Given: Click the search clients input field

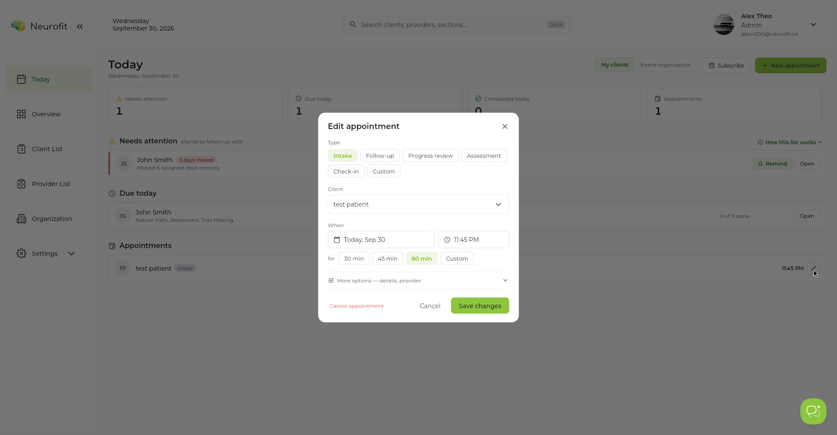Looking at the screenshot, I should 456,24.
